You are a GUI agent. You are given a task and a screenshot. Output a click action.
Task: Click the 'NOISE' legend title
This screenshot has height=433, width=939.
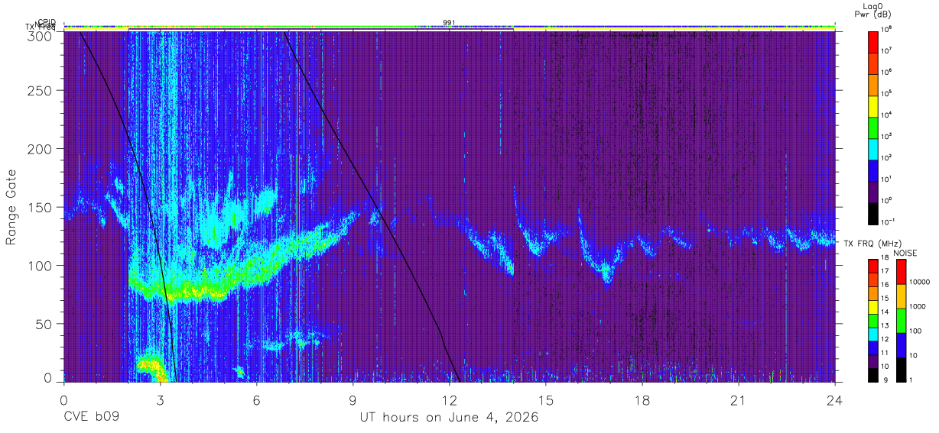(907, 253)
